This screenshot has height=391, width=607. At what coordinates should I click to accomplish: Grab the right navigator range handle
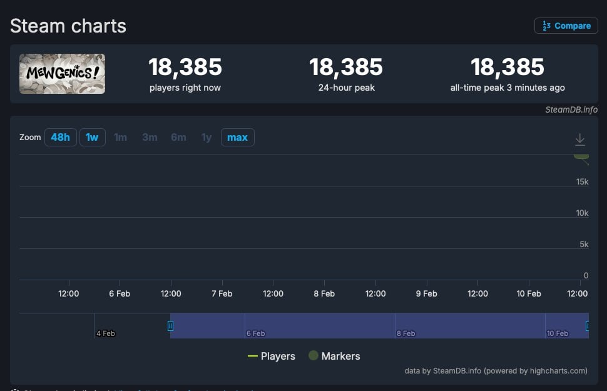coord(587,326)
